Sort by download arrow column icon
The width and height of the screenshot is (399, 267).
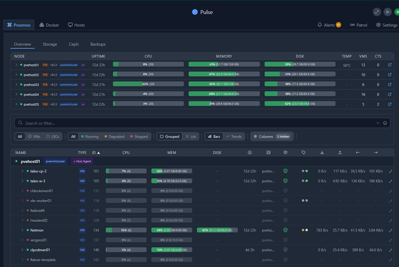coord(322,152)
